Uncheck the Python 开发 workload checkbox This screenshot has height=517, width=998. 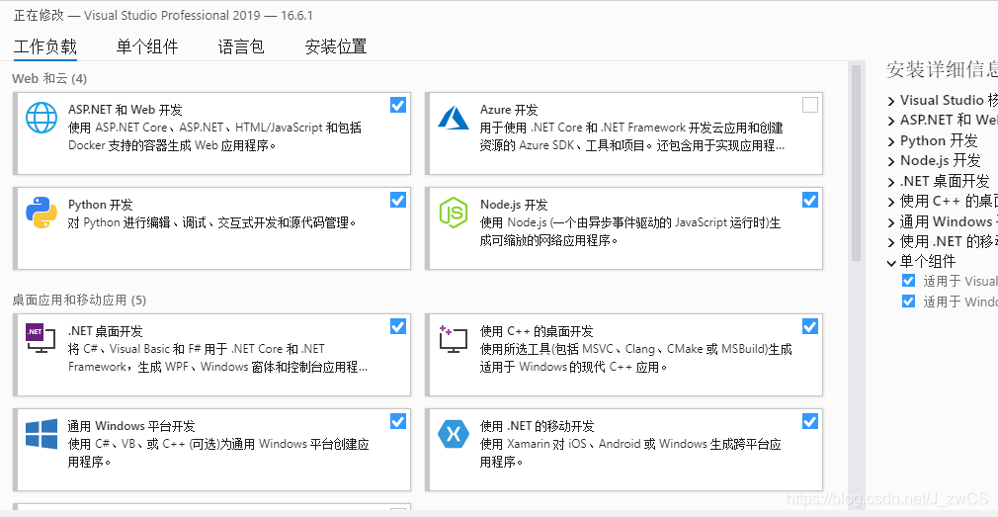[x=398, y=200]
